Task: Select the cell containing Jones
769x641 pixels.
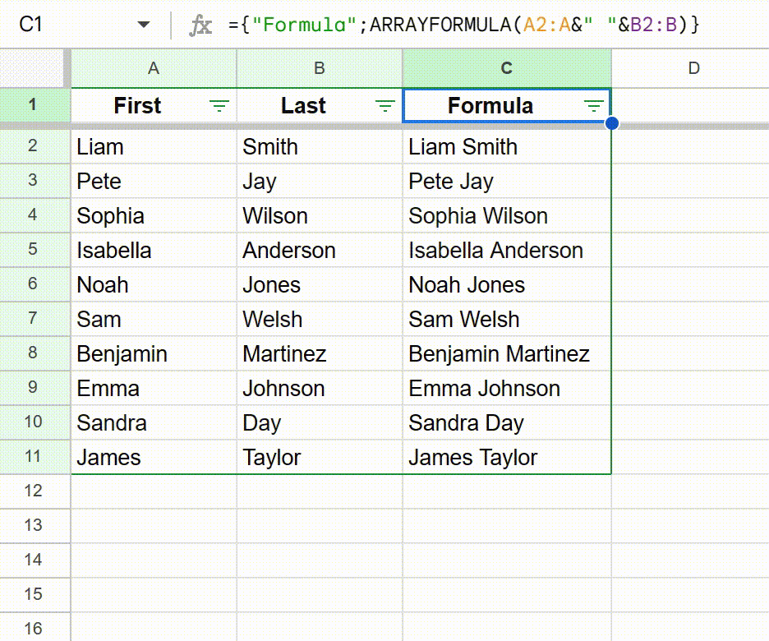Action: click(320, 284)
